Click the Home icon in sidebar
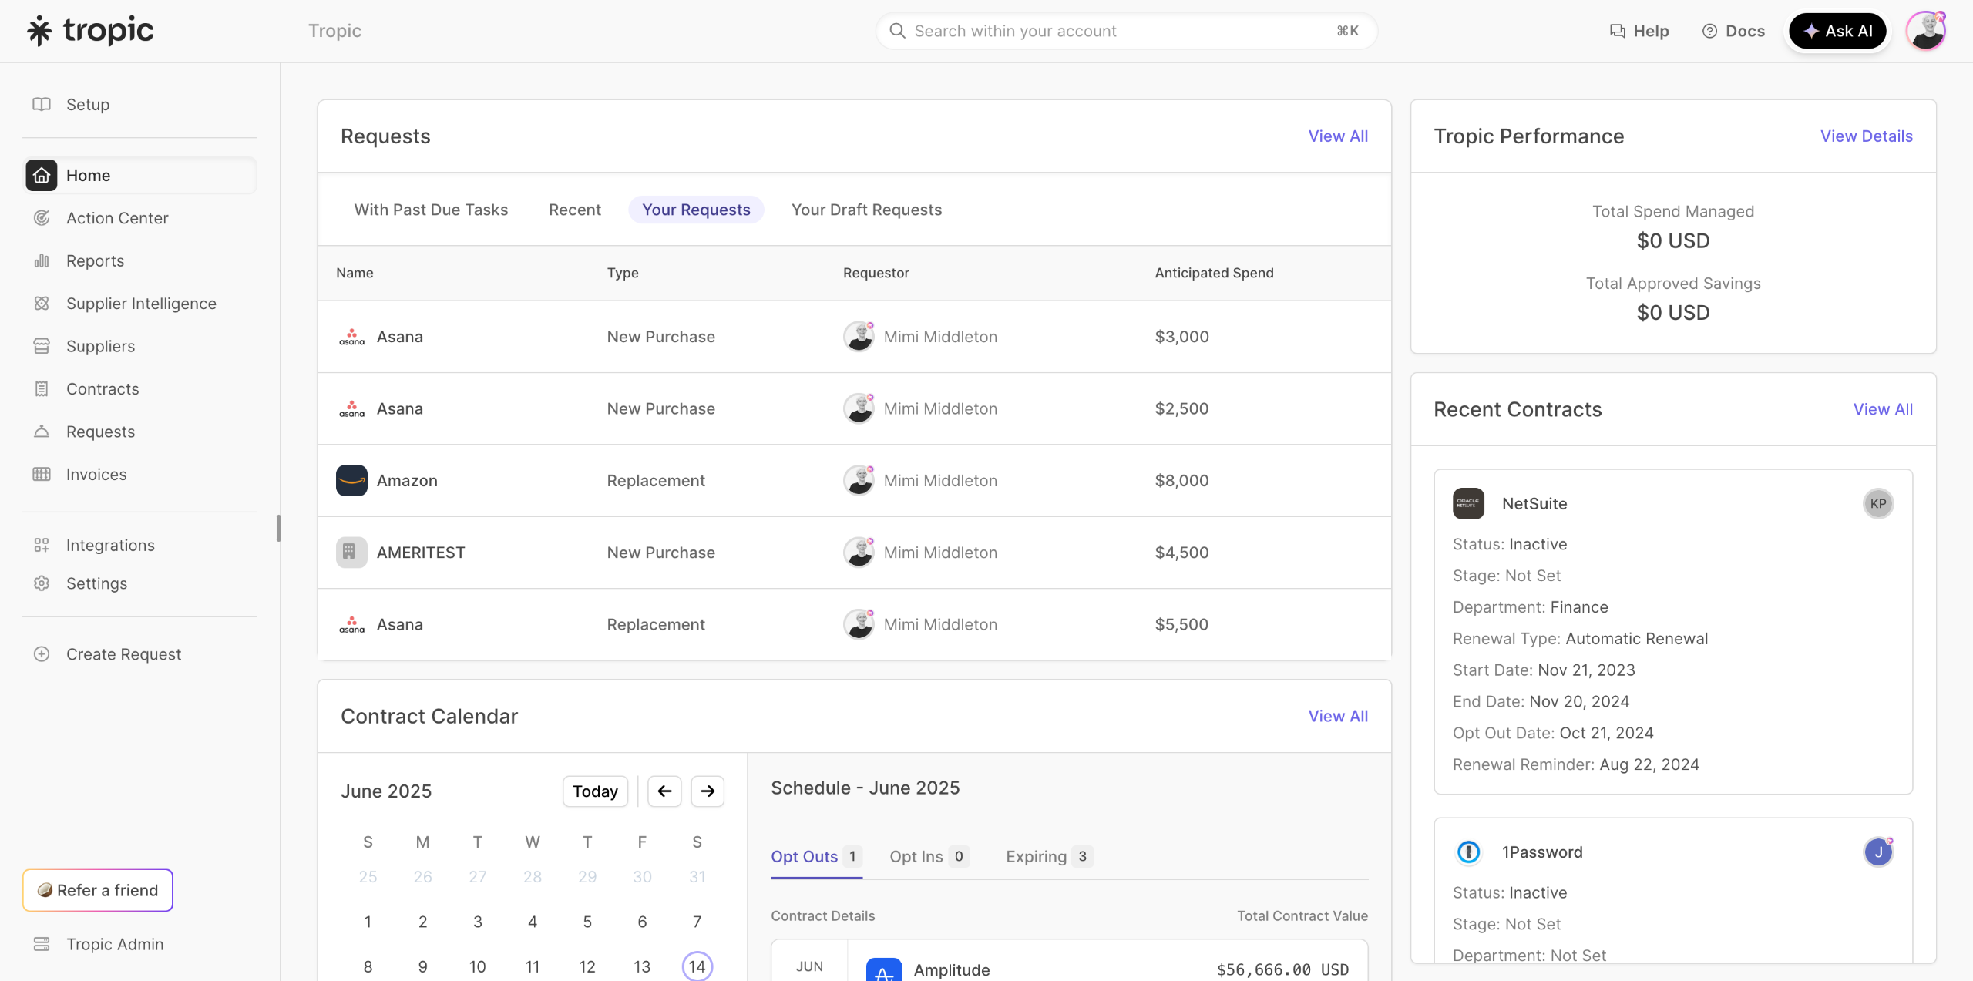Image resolution: width=1973 pixels, height=981 pixels. (x=42, y=176)
